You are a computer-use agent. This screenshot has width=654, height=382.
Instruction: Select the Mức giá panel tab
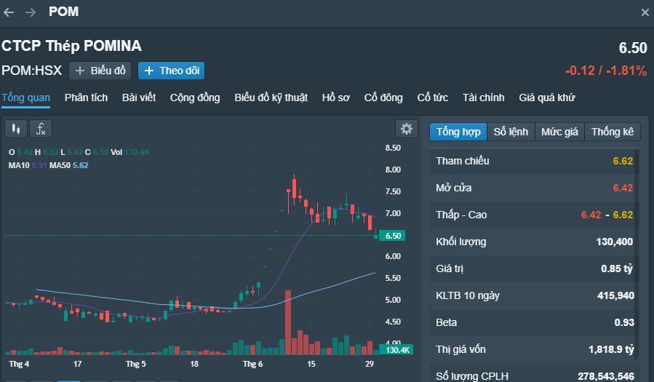559,132
